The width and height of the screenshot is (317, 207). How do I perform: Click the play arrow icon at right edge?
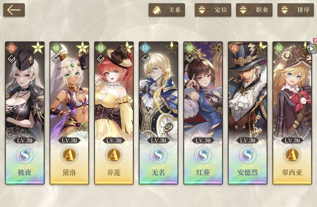tap(312, 49)
